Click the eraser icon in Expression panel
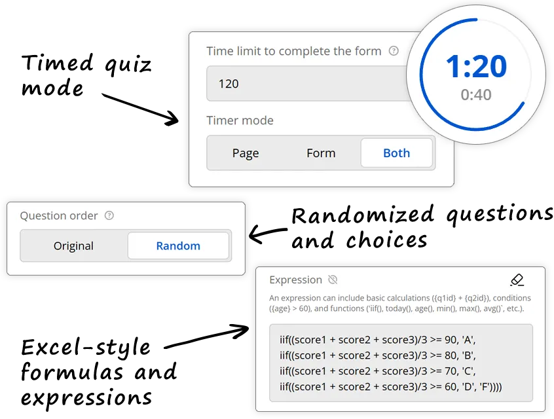 click(x=517, y=280)
